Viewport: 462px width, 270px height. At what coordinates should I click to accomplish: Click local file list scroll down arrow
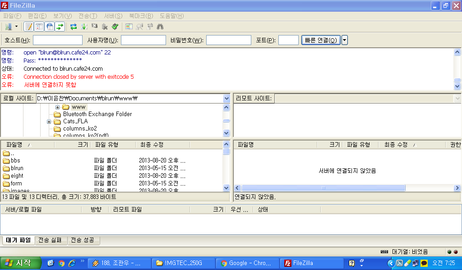click(x=226, y=188)
